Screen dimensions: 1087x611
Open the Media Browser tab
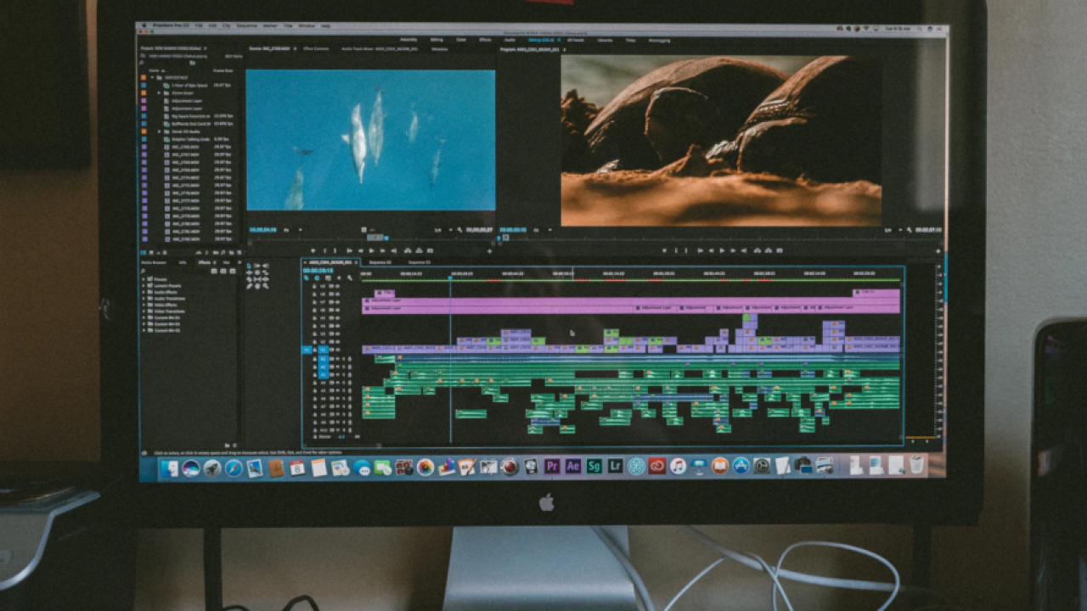tap(154, 262)
